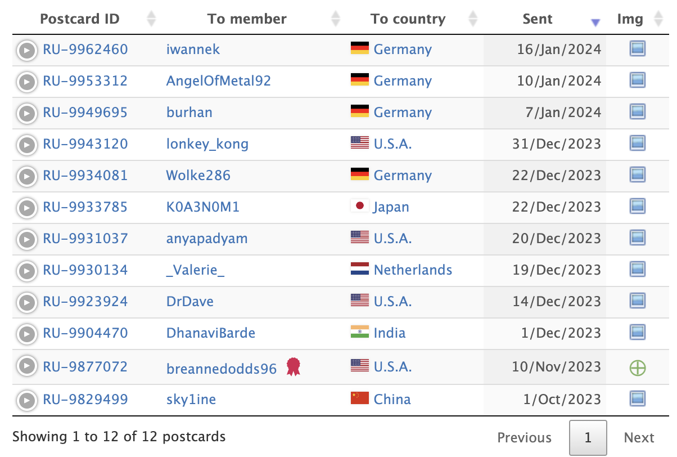This screenshot has width=677, height=457.
Task: Go to page 1 in pagination
Action: coord(588,437)
